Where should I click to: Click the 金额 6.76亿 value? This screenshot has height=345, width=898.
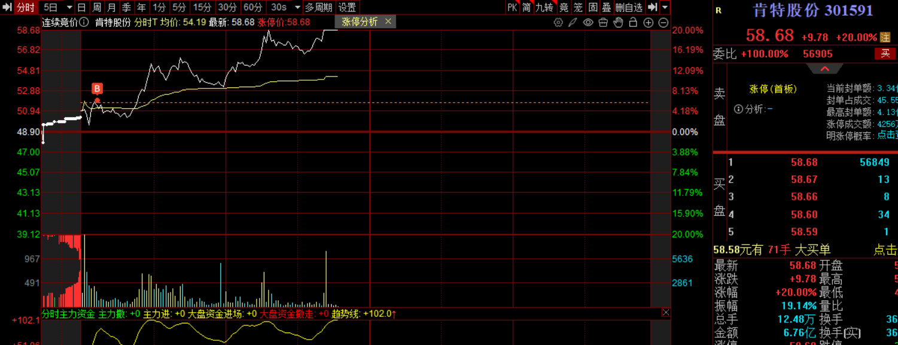(800, 332)
